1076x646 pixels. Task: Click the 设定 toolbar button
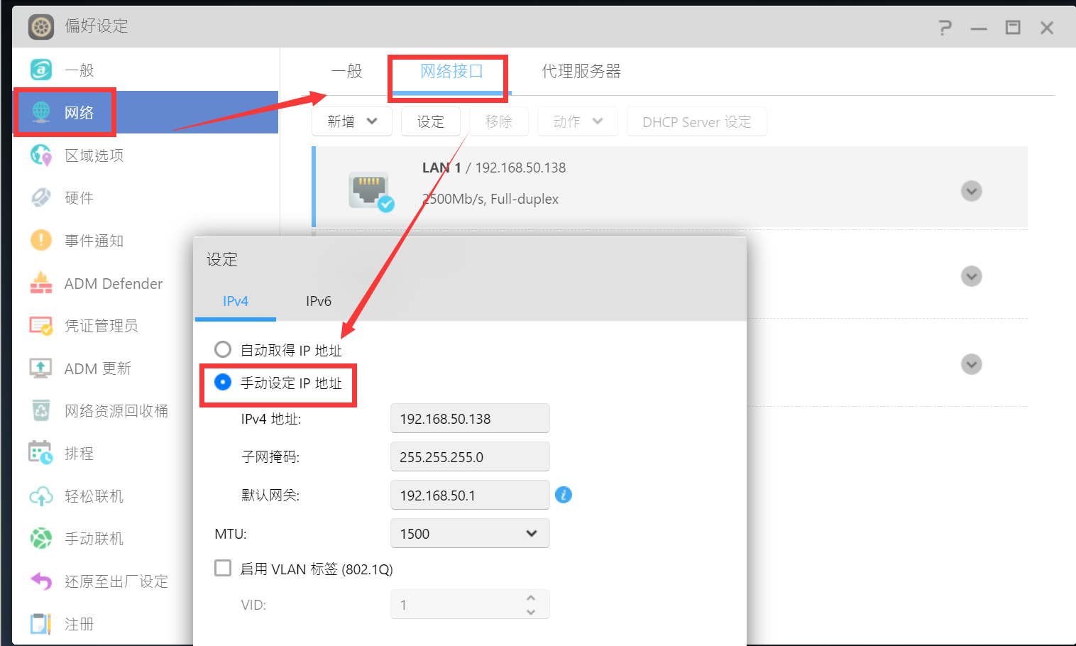coord(431,121)
